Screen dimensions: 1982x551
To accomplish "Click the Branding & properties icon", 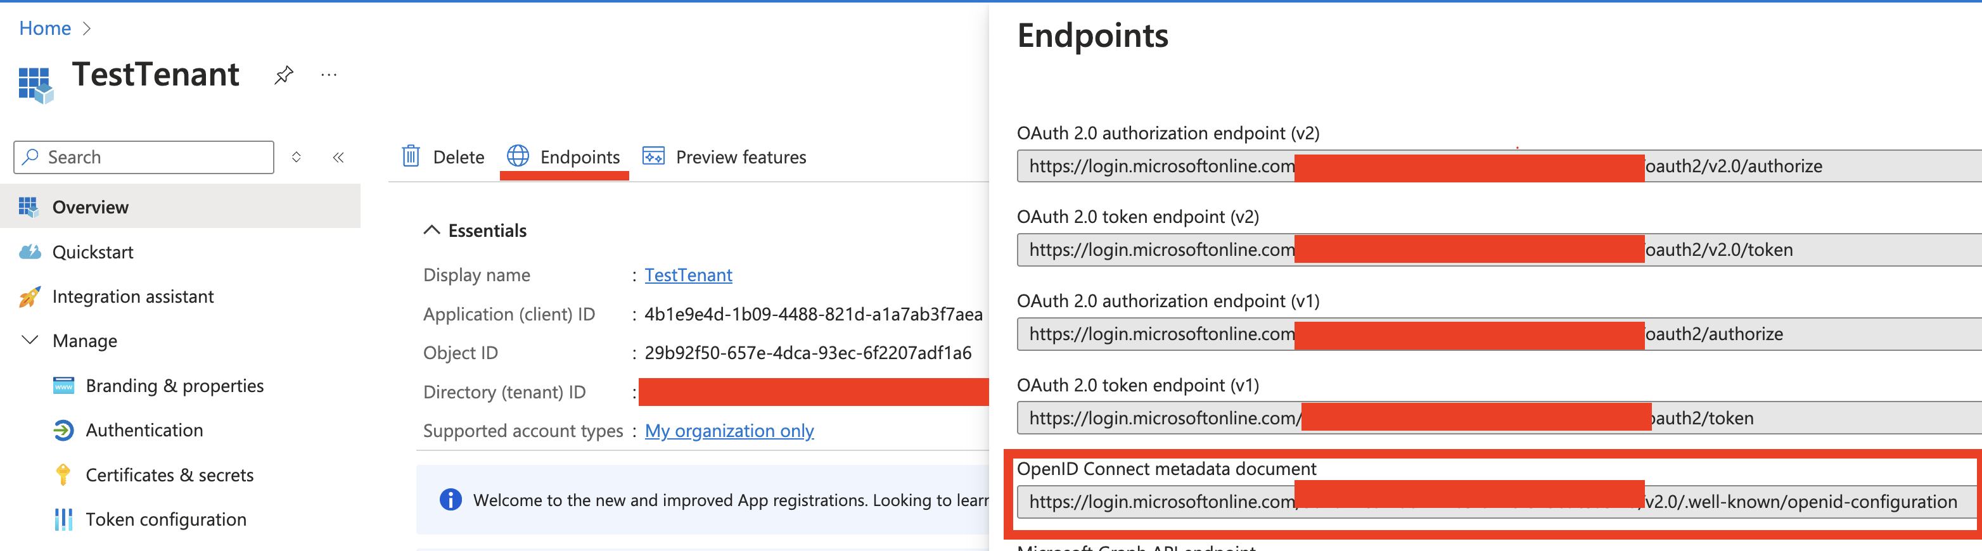I will [x=64, y=385].
